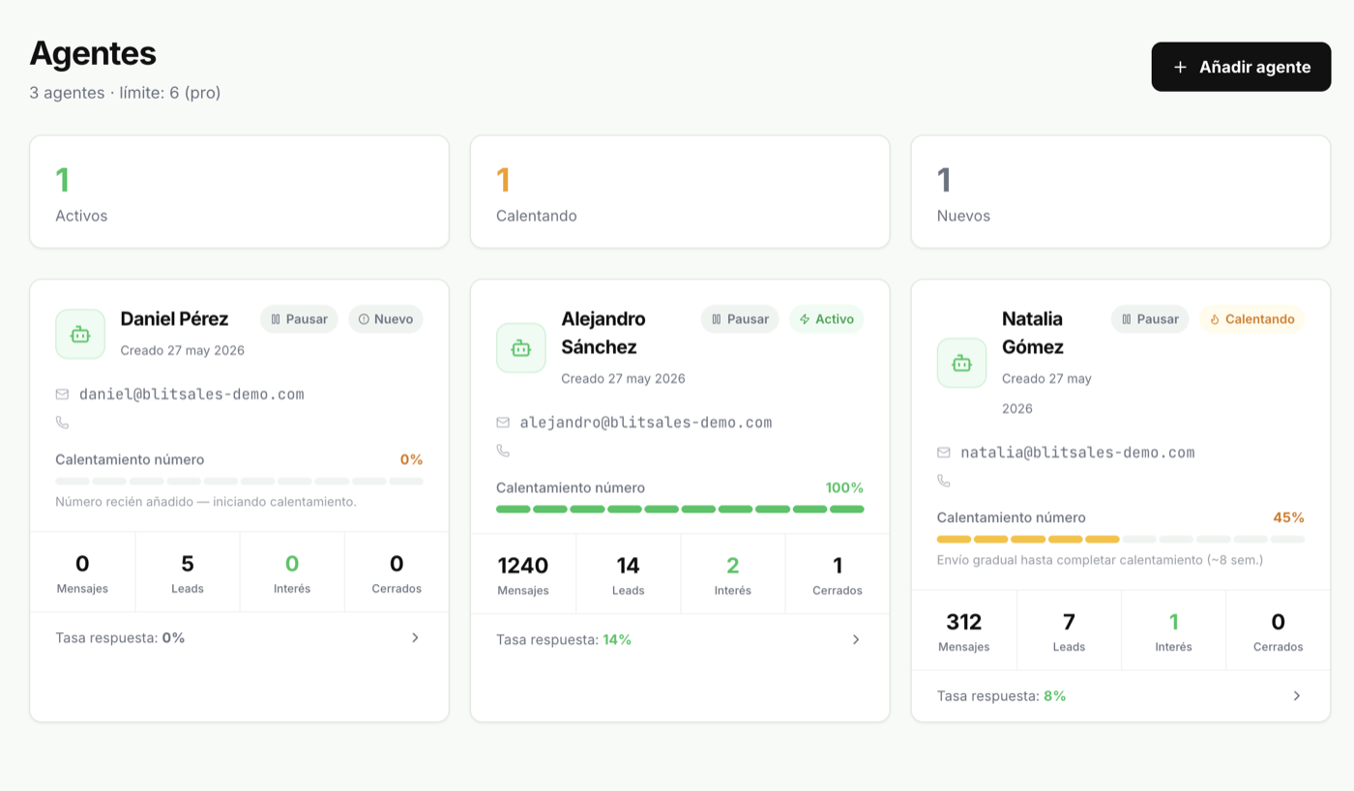
Task: Select the Calentando summary card
Action: tap(680, 191)
